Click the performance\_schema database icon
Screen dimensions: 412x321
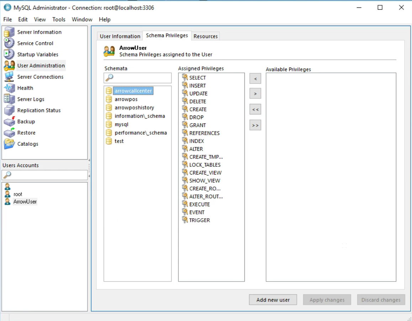click(109, 133)
